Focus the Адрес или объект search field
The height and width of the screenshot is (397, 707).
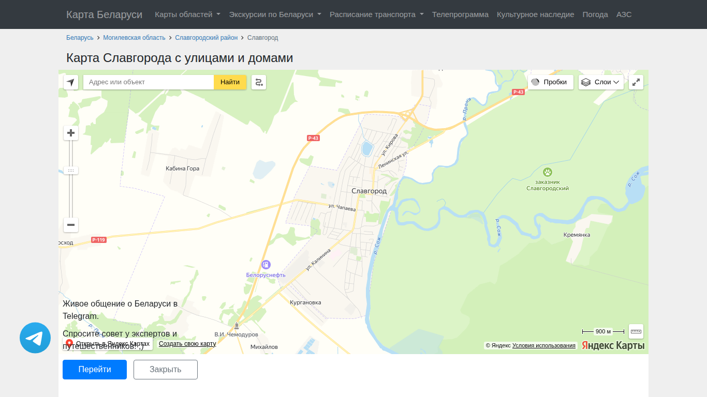(149, 82)
